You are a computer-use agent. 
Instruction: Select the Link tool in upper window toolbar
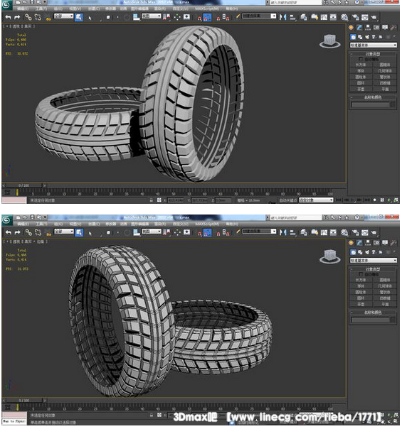(x=28, y=17)
